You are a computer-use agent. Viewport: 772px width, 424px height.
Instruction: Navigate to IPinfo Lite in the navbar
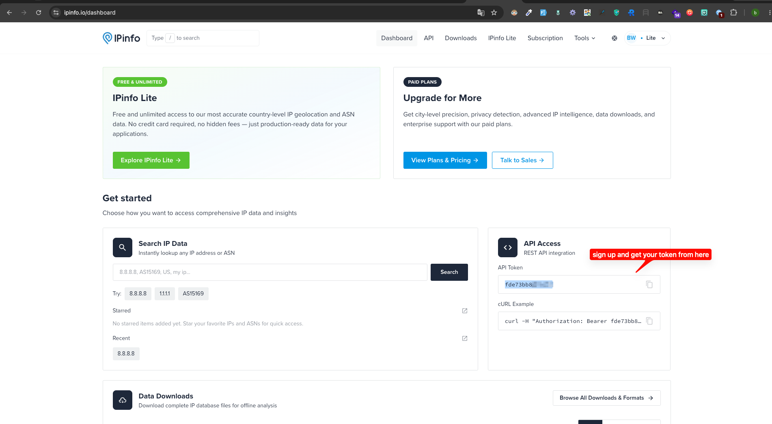[x=502, y=38]
